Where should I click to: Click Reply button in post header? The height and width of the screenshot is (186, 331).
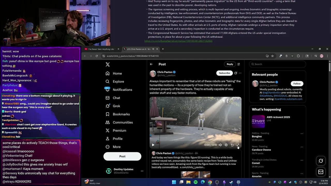[x=230, y=64]
